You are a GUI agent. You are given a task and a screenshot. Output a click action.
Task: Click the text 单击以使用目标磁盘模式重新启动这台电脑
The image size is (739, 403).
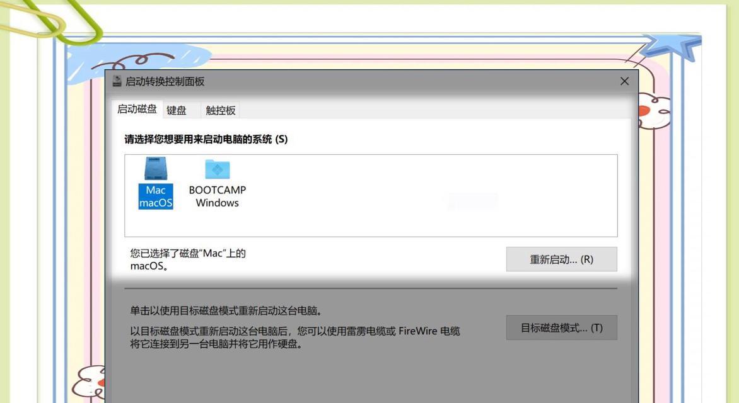tap(227, 310)
